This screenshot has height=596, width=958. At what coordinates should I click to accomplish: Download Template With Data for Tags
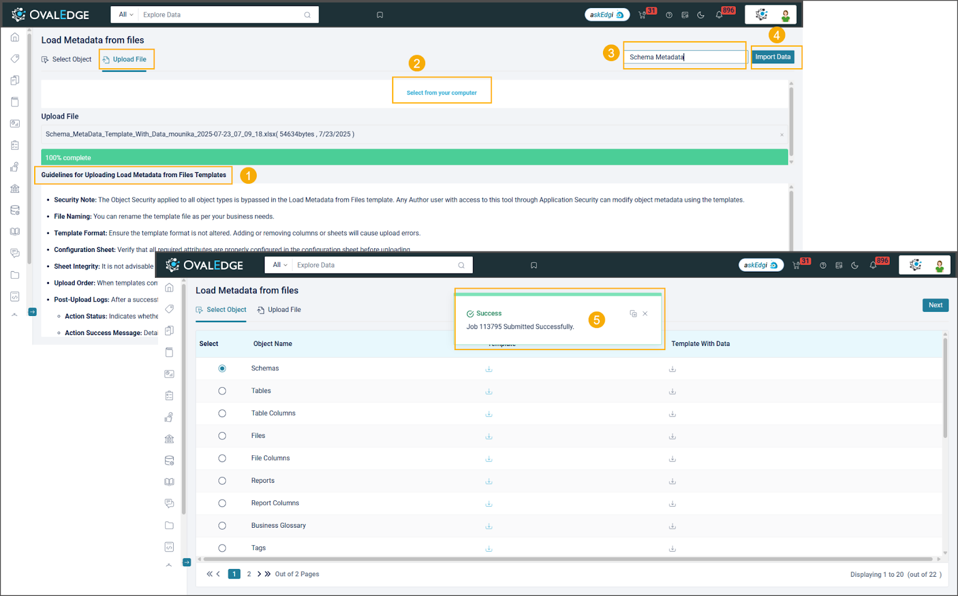pos(672,548)
